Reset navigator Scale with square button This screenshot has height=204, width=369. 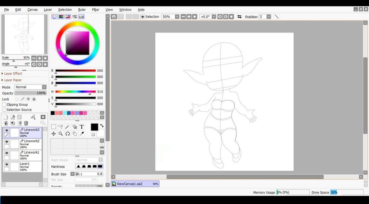pos(45,58)
